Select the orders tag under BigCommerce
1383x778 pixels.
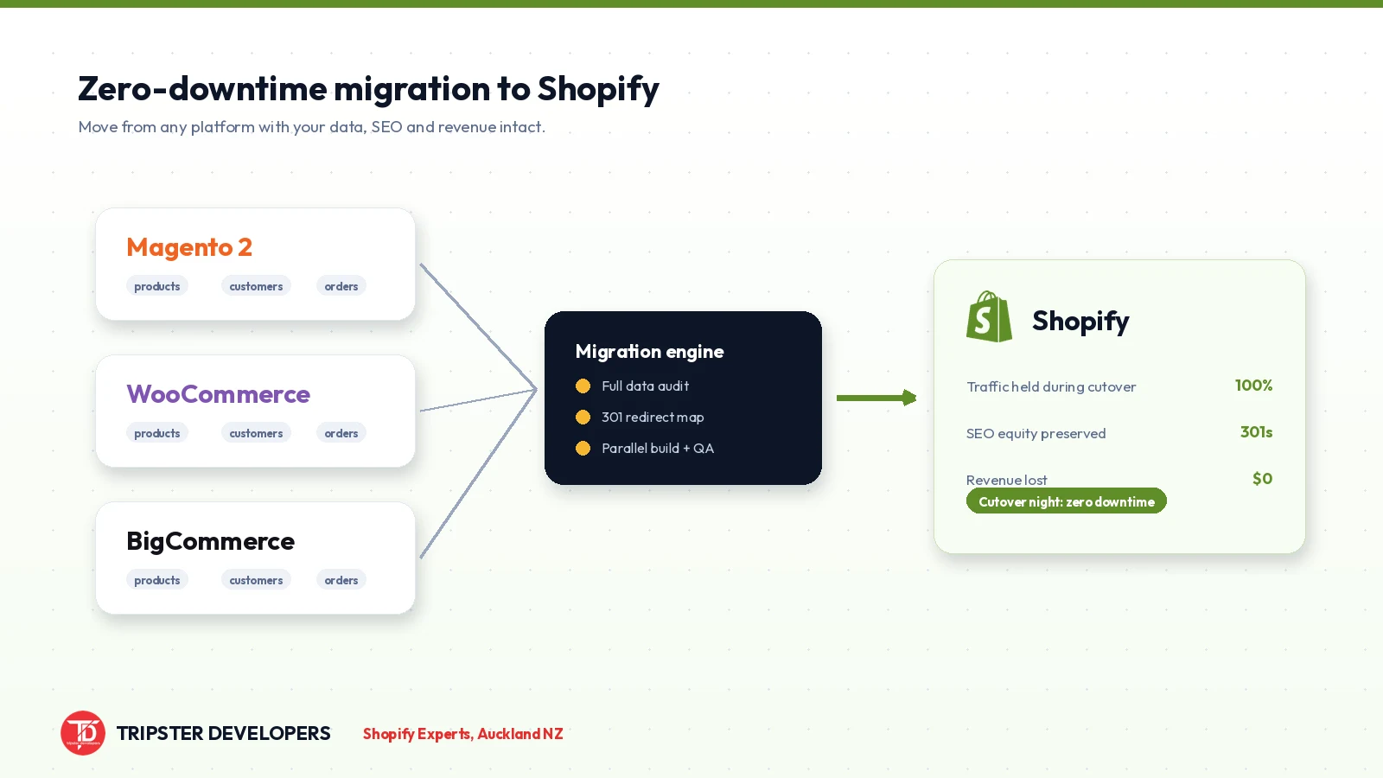pyautogui.click(x=341, y=580)
